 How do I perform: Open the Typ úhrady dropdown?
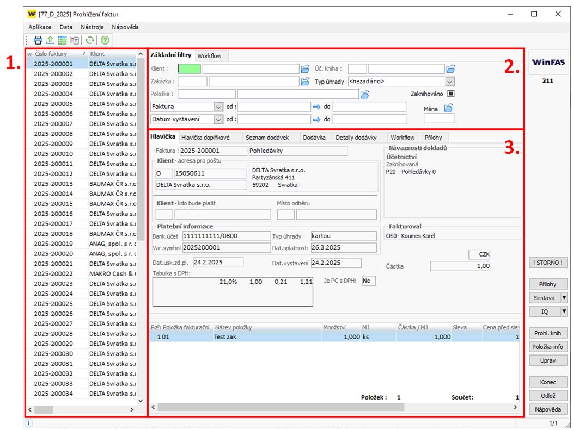coord(450,82)
